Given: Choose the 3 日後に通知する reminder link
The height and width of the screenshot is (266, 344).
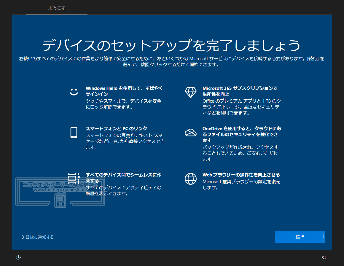Looking at the screenshot, I should point(38,237).
